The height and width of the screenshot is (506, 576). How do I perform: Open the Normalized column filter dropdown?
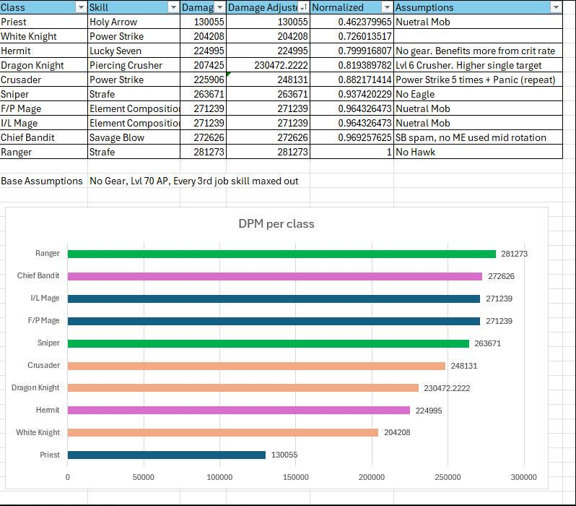[x=387, y=7]
